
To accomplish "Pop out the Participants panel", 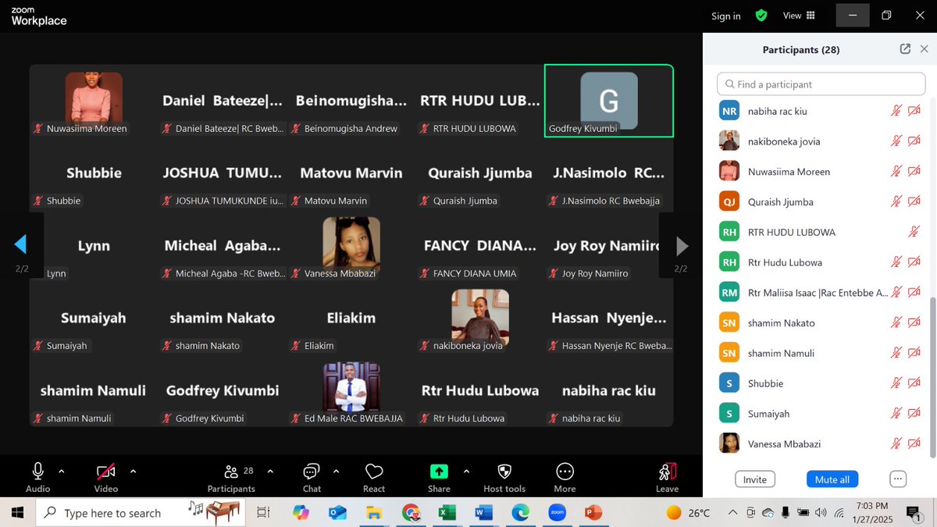I will coord(905,49).
